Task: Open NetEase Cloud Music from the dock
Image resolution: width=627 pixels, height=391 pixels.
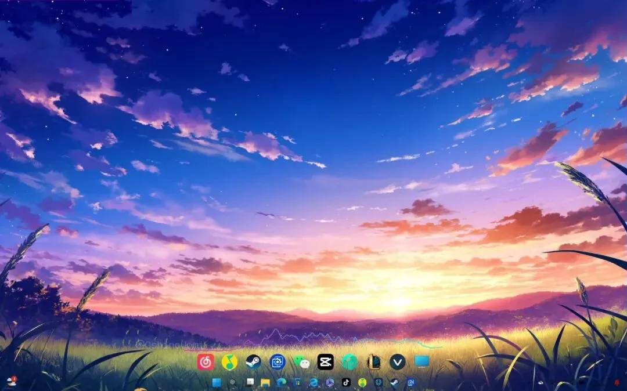Action: click(206, 362)
